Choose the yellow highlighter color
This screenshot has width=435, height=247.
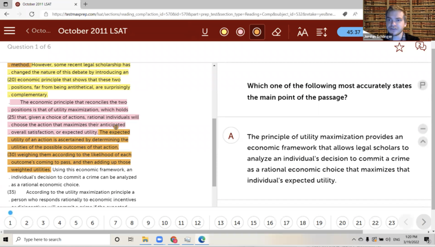pyautogui.click(x=223, y=32)
